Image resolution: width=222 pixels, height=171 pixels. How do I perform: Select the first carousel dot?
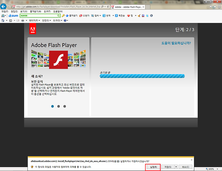pyautogui.click(x=52, y=106)
